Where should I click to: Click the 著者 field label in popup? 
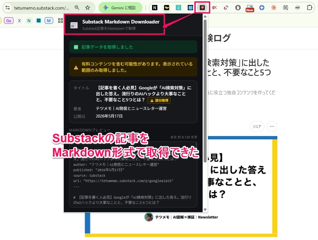(x=77, y=109)
